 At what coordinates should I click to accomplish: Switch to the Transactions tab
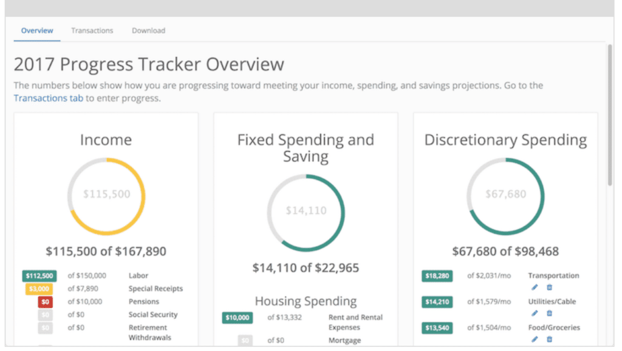pyautogui.click(x=92, y=30)
